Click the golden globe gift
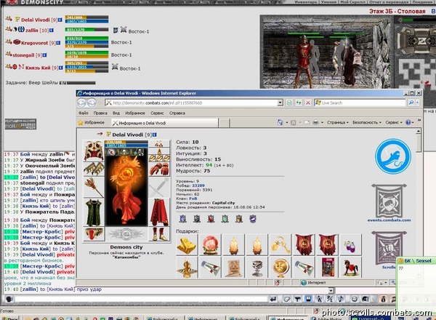 pos(280,267)
